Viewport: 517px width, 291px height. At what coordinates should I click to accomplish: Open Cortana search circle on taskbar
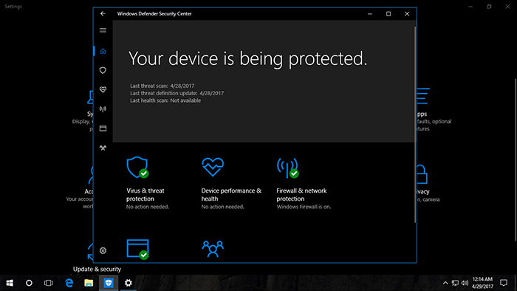tap(29, 283)
